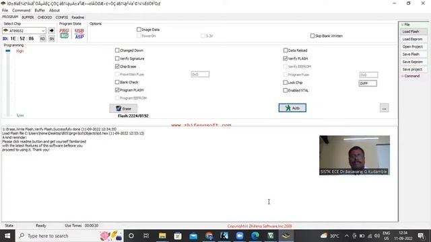The width and height of the screenshot is (431, 242).
Task: Click the Lock Chip value input field
Action: point(368,83)
